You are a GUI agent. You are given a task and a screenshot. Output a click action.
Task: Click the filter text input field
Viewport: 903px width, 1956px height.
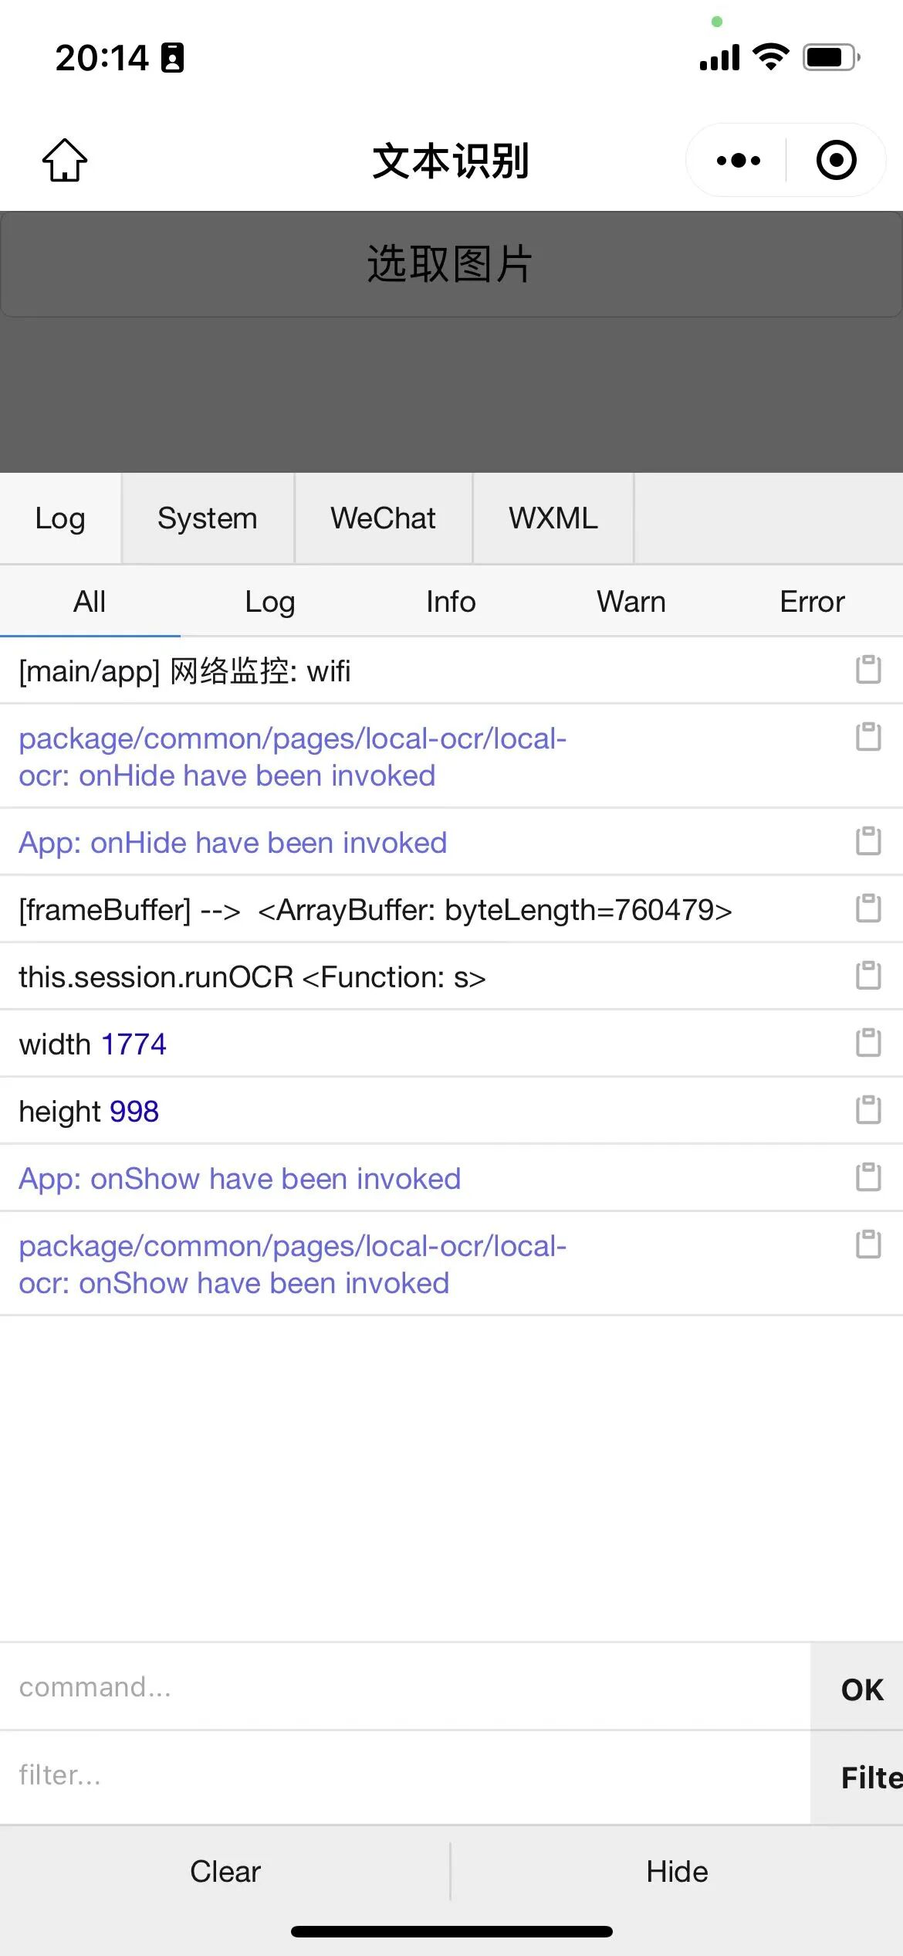[x=401, y=1775]
